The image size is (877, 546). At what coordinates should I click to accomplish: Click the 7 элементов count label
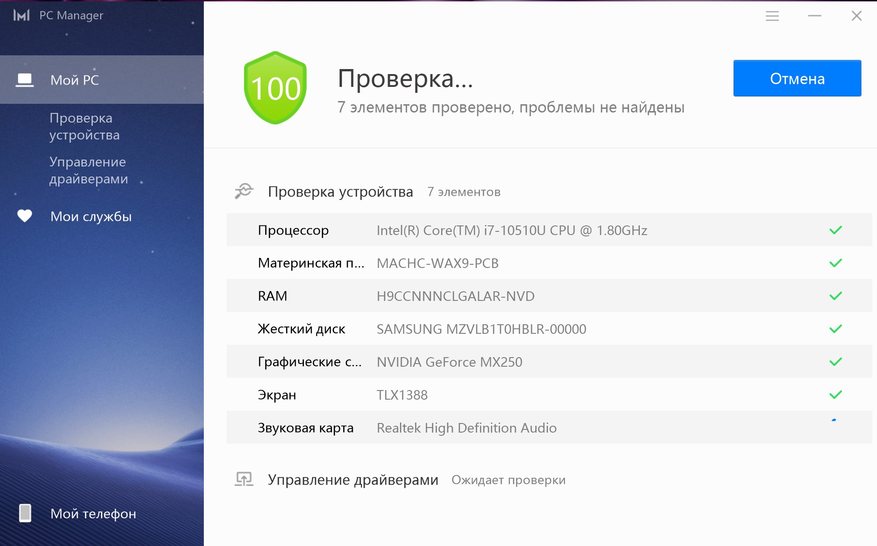464,192
